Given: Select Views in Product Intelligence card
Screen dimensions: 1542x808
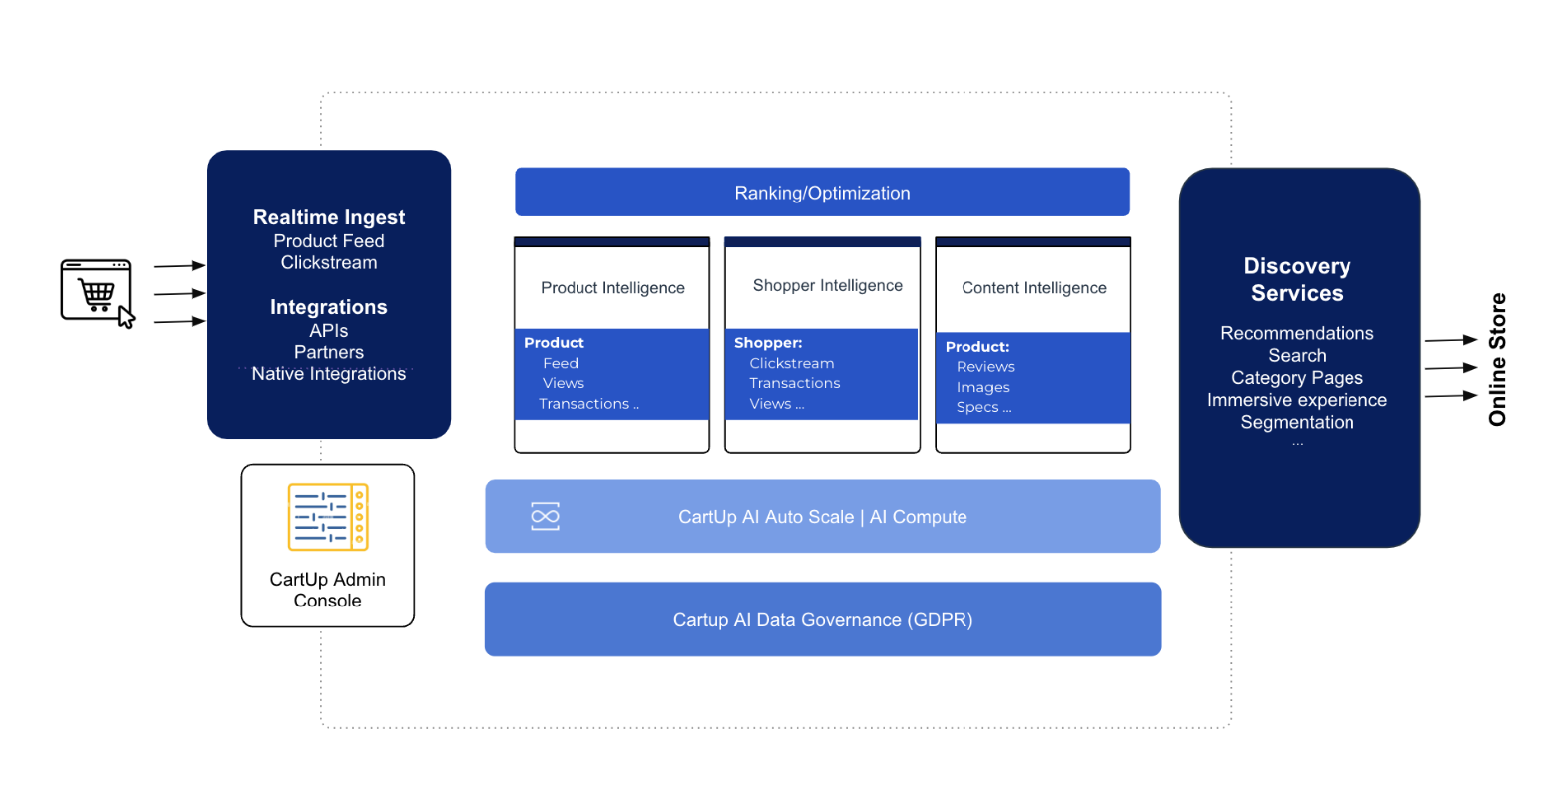Looking at the screenshot, I should (564, 384).
